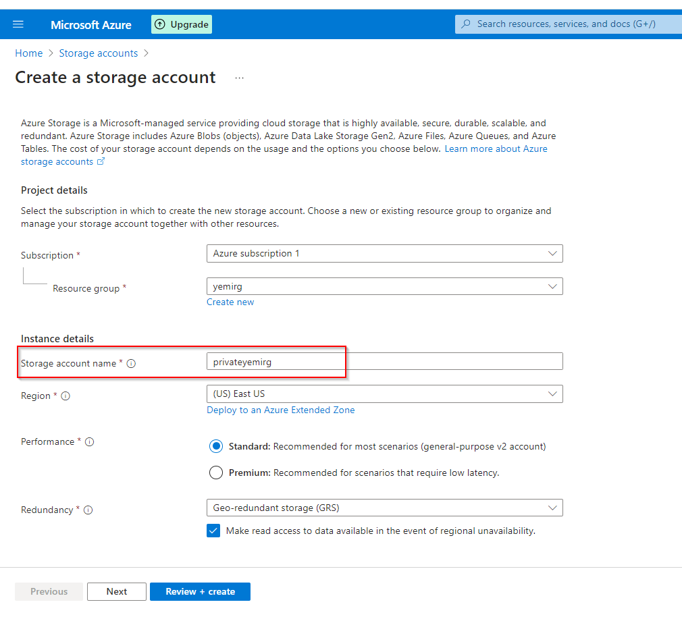Click the Storage account name field

tap(385, 362)
